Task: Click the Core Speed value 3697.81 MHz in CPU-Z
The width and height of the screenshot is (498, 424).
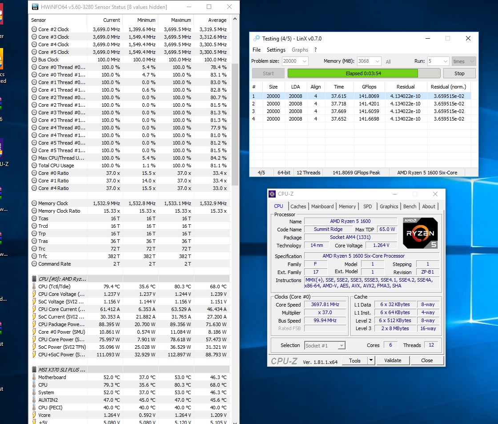Action: pyautogui.click(x=325, y=304)
